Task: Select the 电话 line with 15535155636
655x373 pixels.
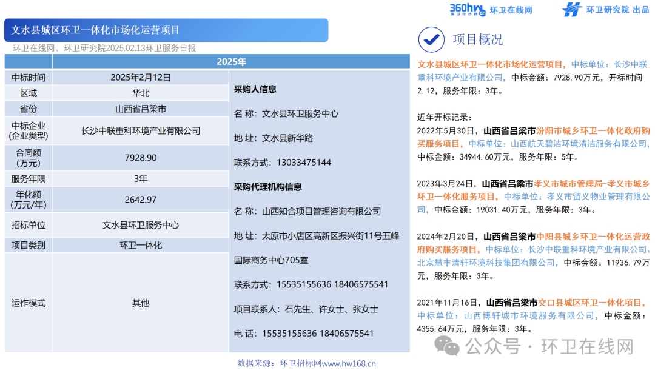Action: pyautogui.click(x=304, y=334)
